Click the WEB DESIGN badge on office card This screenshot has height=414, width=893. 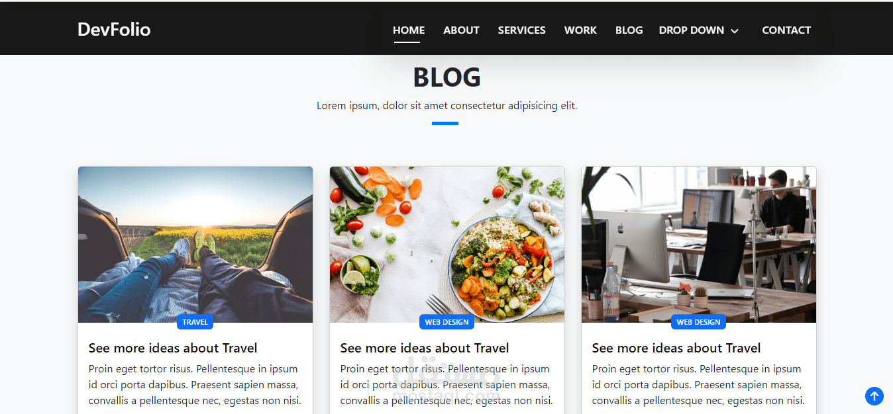[x=698, y=322]
